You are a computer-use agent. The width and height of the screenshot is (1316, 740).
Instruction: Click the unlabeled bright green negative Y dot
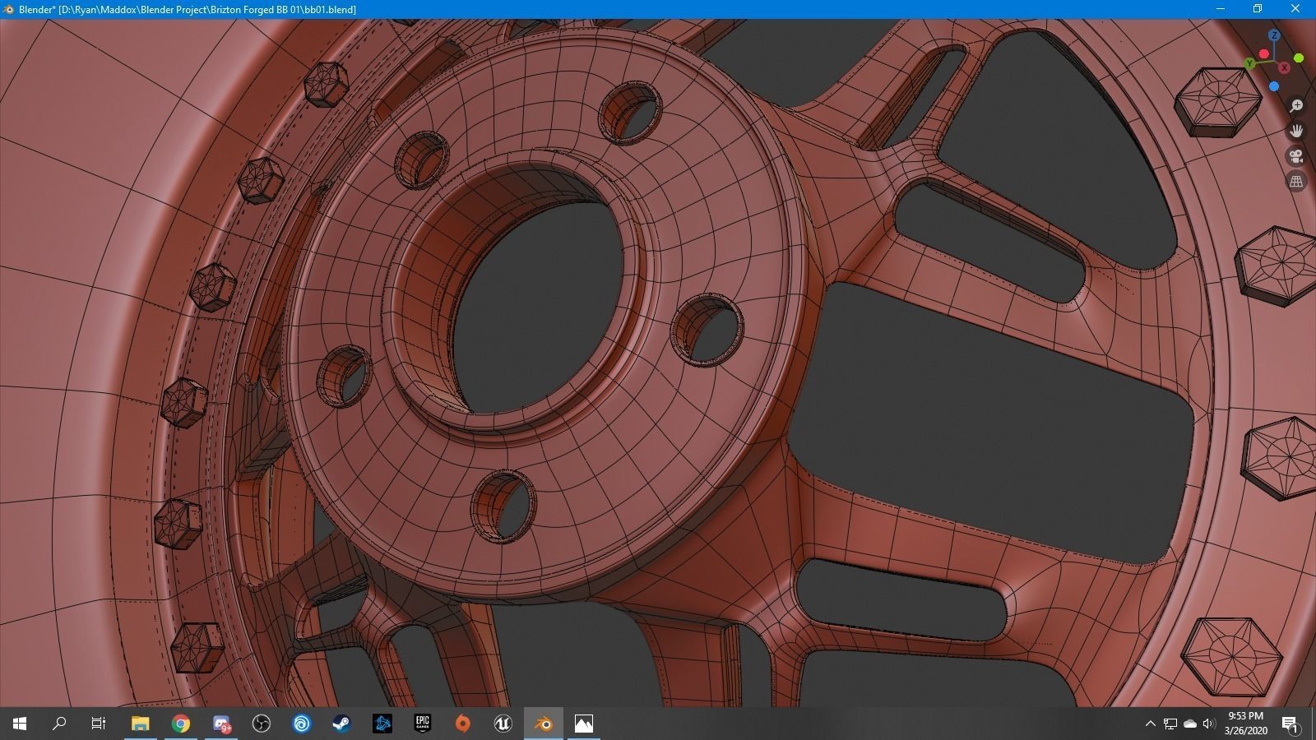click(x=1299, y=58)
